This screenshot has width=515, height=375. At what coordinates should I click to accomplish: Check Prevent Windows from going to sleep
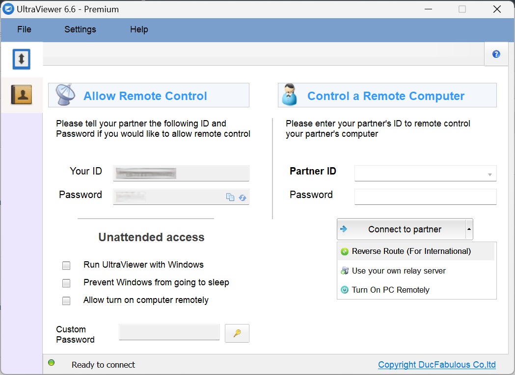66,283
